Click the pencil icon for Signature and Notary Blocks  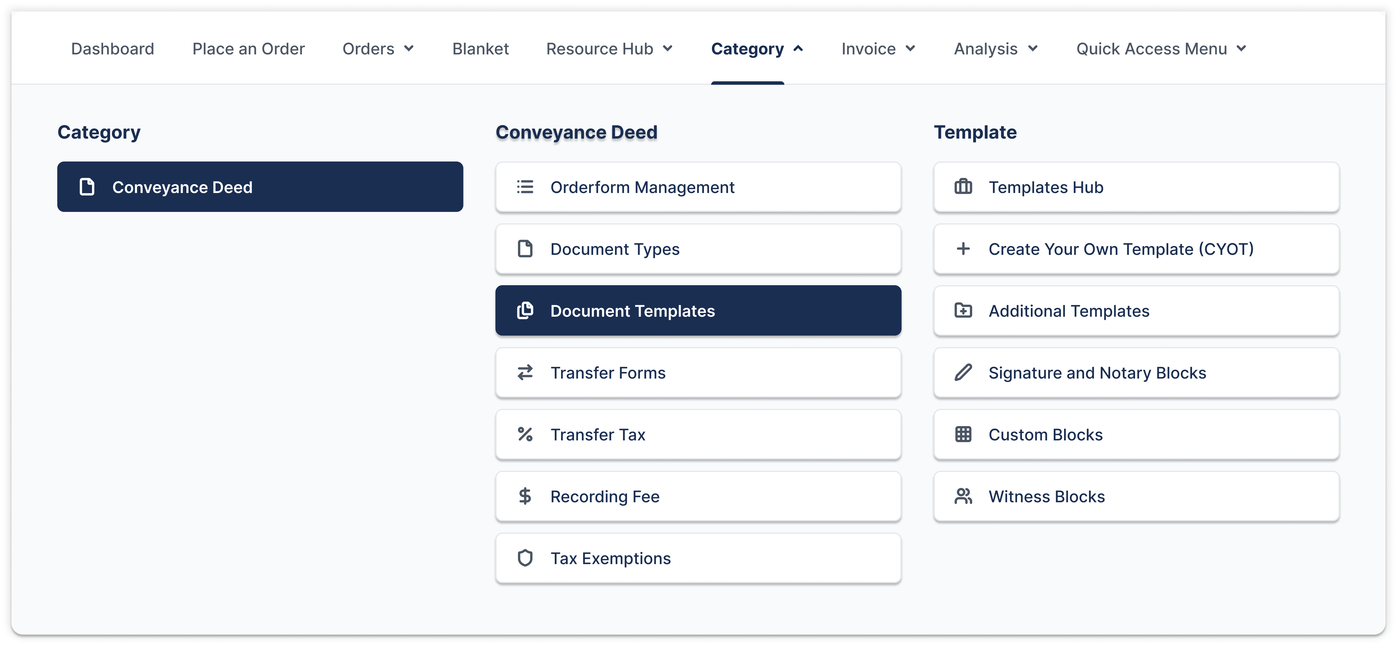963,373
